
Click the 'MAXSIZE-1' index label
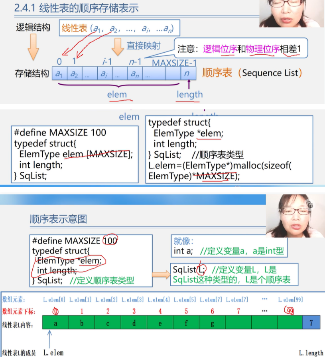tap(174, 63)
